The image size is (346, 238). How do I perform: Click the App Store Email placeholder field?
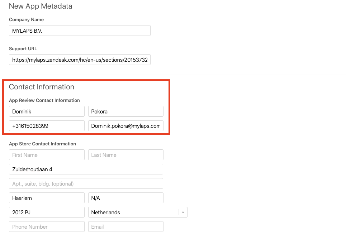pos(126,227)
